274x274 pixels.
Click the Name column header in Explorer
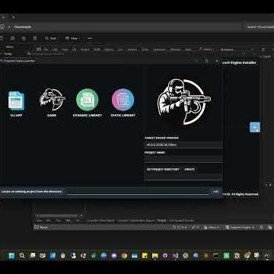click(10, 47)
